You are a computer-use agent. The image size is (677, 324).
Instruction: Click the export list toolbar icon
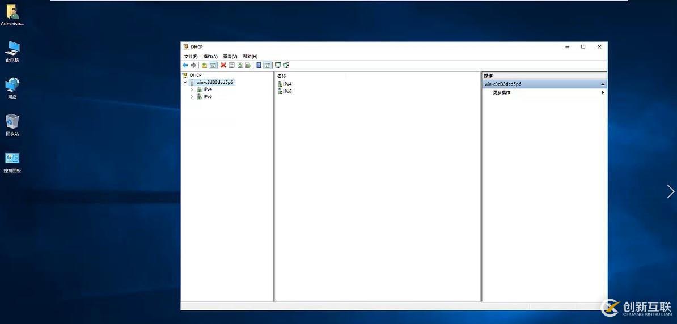click(x=247, y=65)
